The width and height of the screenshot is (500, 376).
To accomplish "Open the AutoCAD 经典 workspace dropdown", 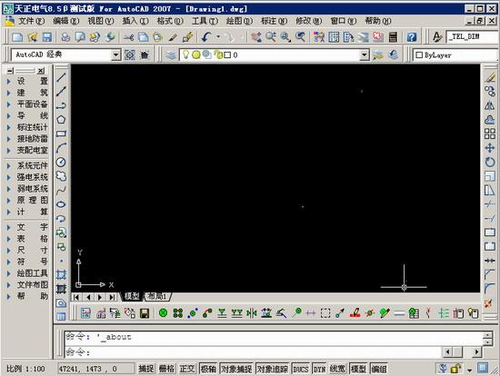I will pos(116,54).
